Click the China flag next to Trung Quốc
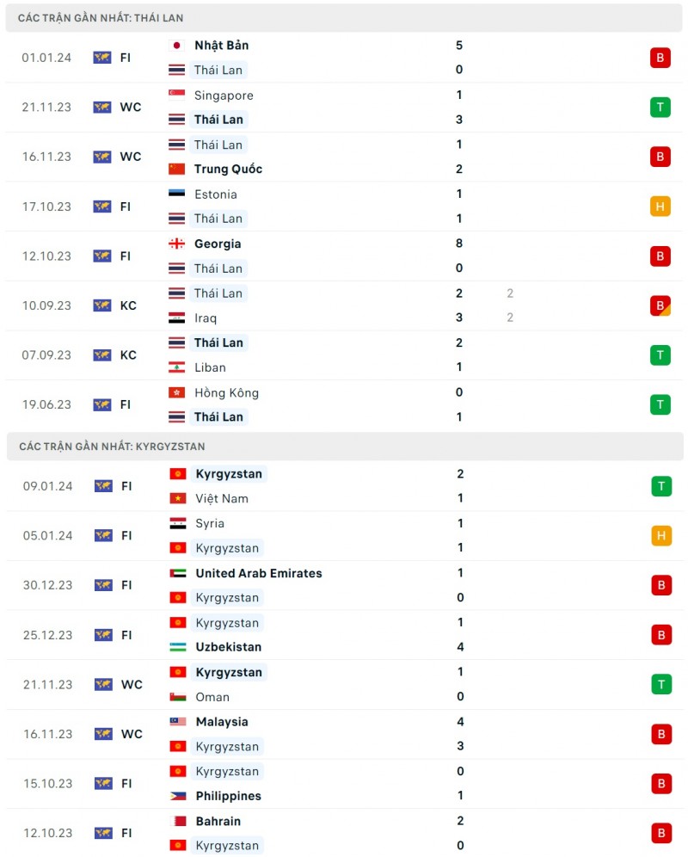The image size is (688, 857). [176, 170]
